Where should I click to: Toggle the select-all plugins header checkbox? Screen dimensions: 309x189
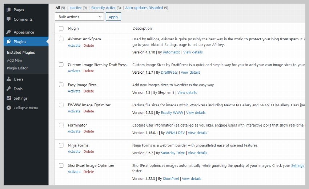click(x=61, y=28)
